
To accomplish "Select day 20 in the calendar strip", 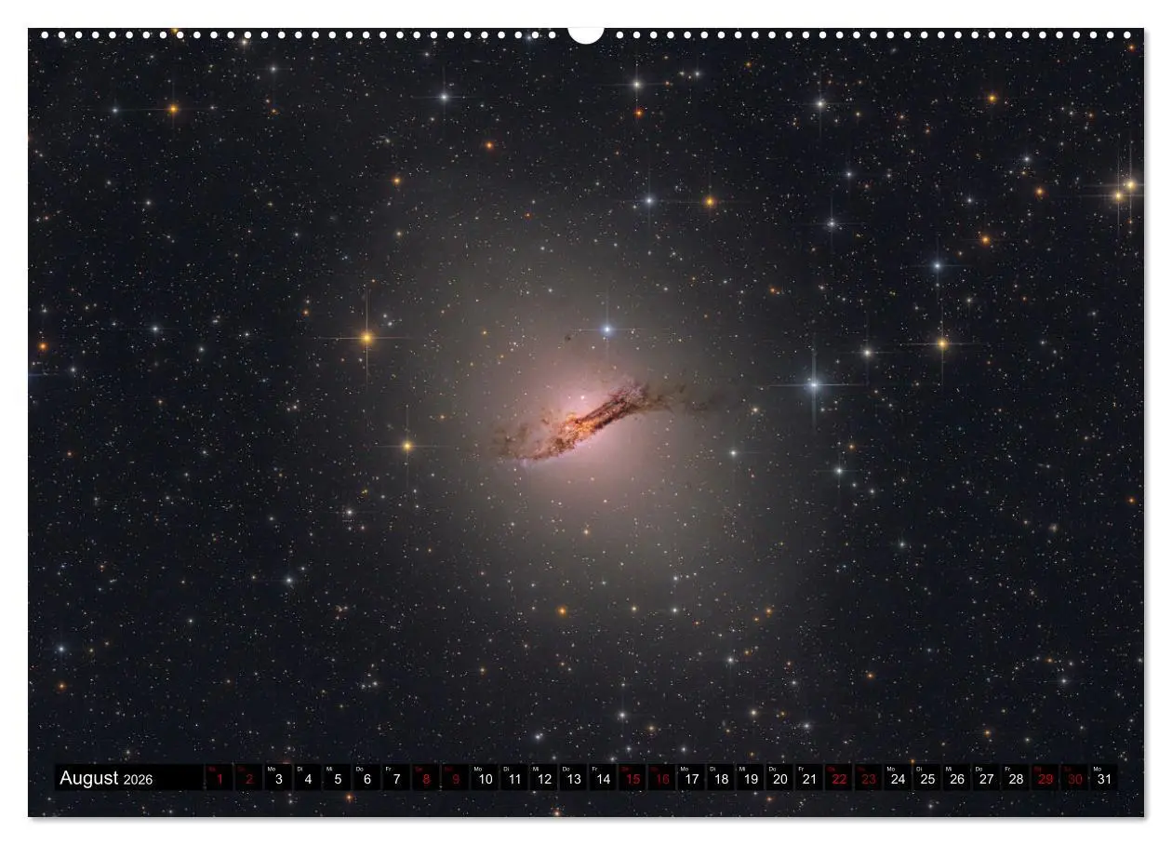I will pos(779,778).
